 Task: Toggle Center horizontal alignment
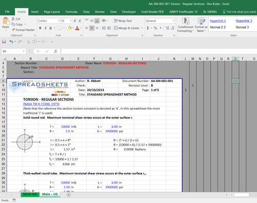92,28
